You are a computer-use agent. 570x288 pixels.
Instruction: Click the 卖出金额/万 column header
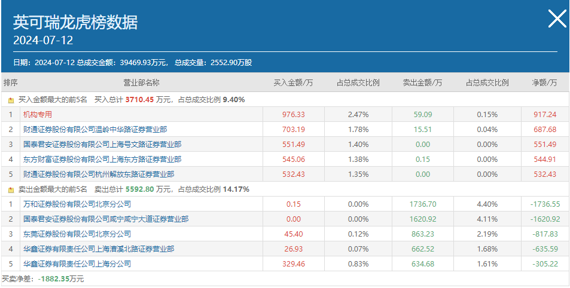point(423,83)
